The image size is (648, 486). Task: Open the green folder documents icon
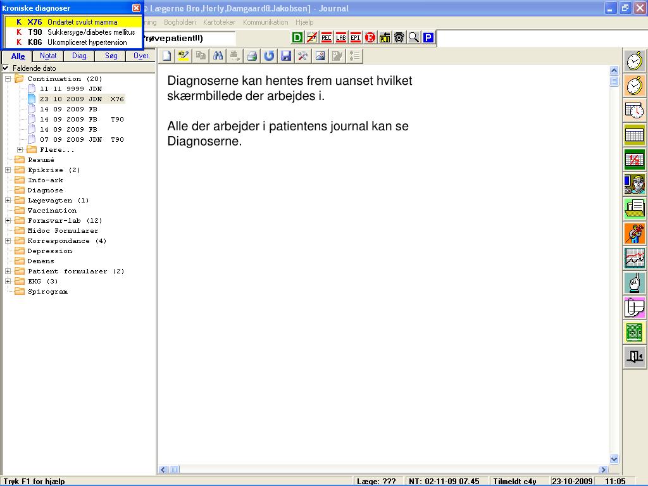coord(635,209)
